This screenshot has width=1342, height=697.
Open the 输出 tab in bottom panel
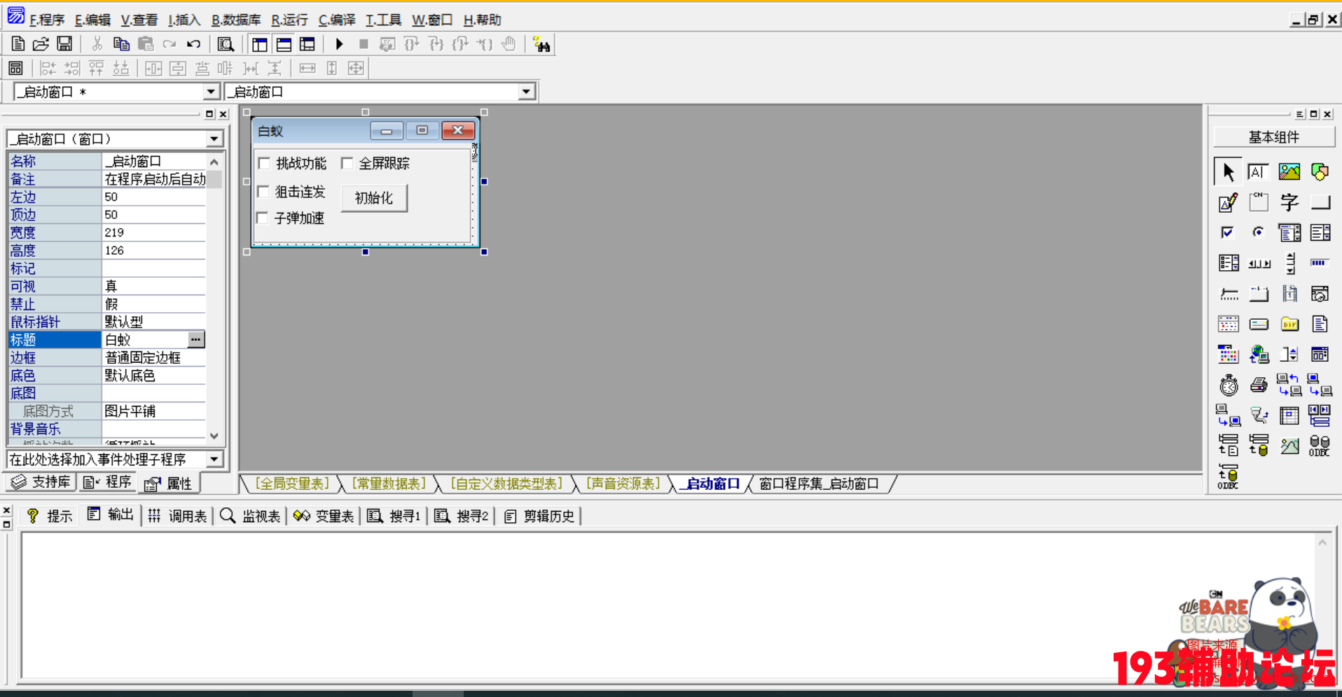coord(111,515)
